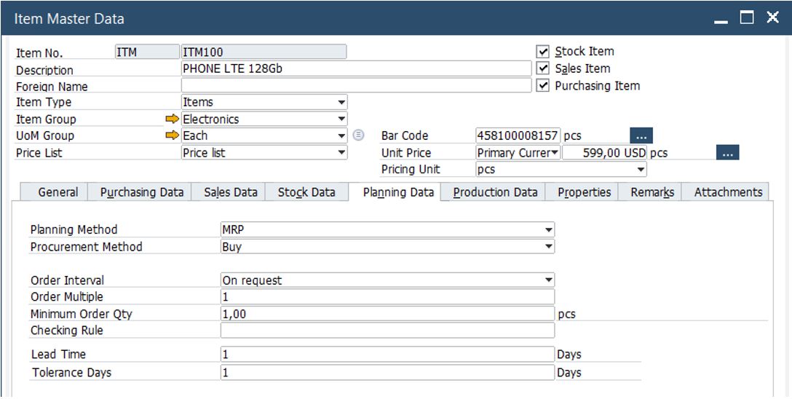Click the orange link arrow beside Item Group
This screenshot has width=792, height=399.
(x=172, y=119)
